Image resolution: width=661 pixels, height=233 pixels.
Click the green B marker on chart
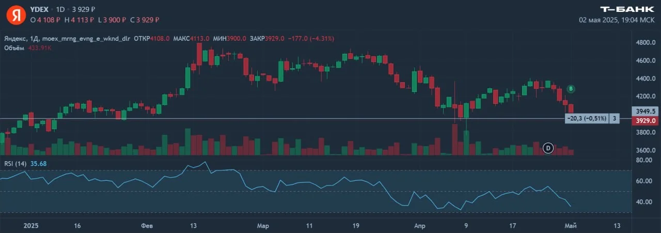pos(571,89)
